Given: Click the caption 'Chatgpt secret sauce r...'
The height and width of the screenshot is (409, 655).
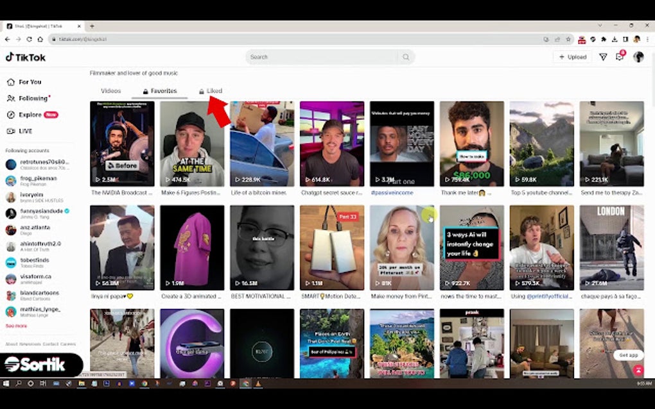Looking at the screenshot, I should 332,192.
